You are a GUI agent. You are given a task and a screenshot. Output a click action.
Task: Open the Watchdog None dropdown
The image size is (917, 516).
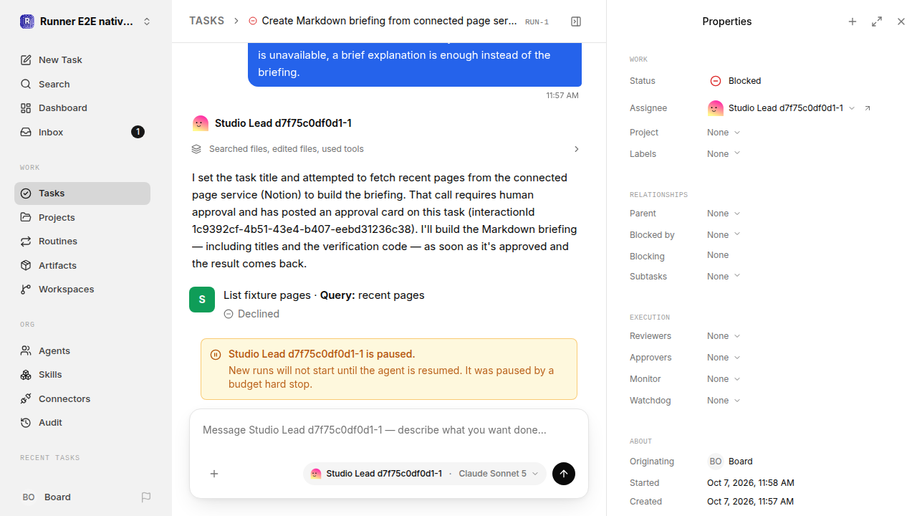(724, 401)
